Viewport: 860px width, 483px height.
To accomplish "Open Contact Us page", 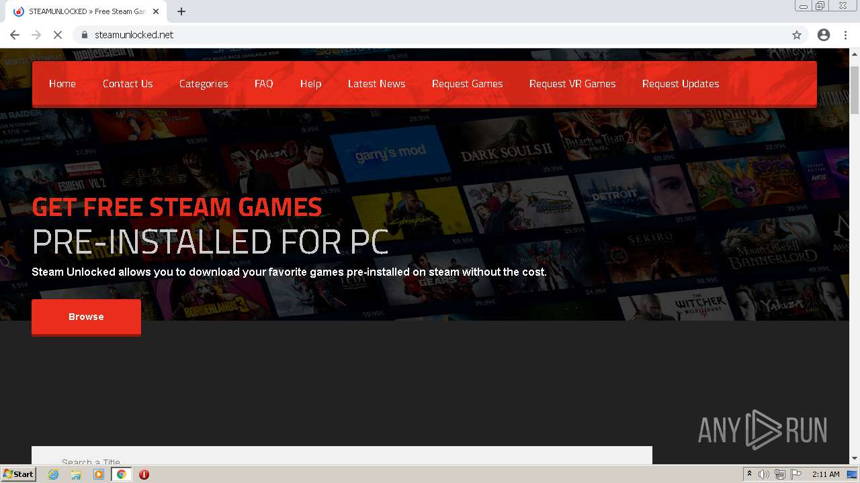I will 128,84.
